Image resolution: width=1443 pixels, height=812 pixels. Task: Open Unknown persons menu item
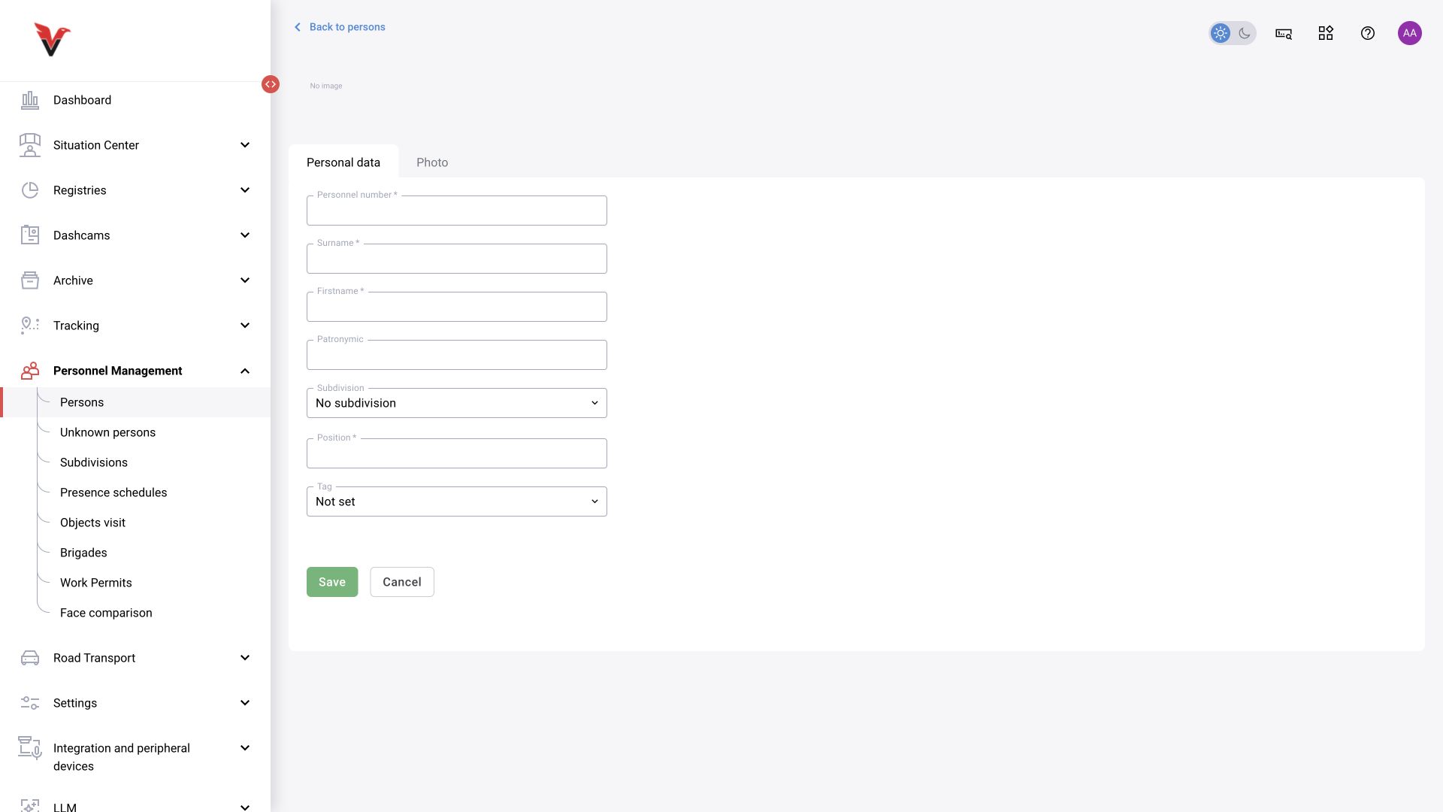[x=107, y=432]
